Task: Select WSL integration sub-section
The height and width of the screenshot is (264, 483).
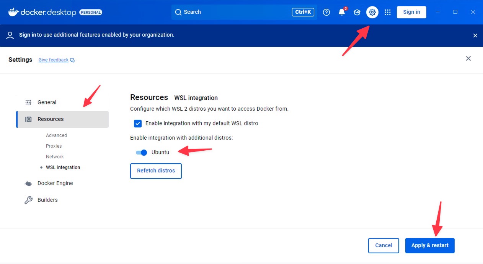Action: tap(63, 167)
